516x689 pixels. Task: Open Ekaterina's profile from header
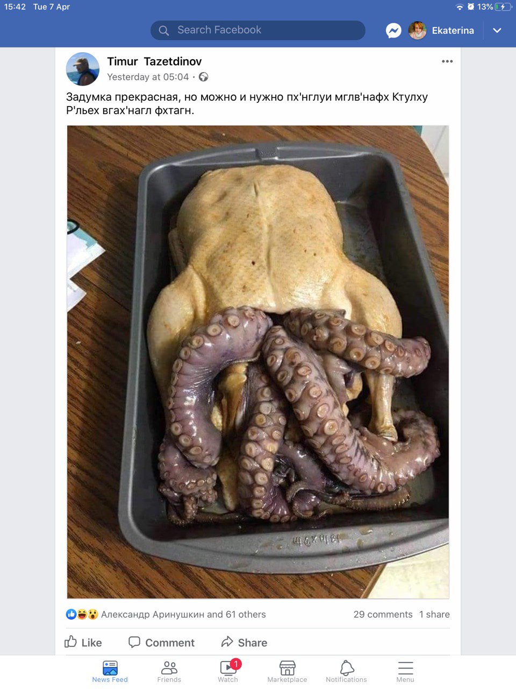coord(441,31)
